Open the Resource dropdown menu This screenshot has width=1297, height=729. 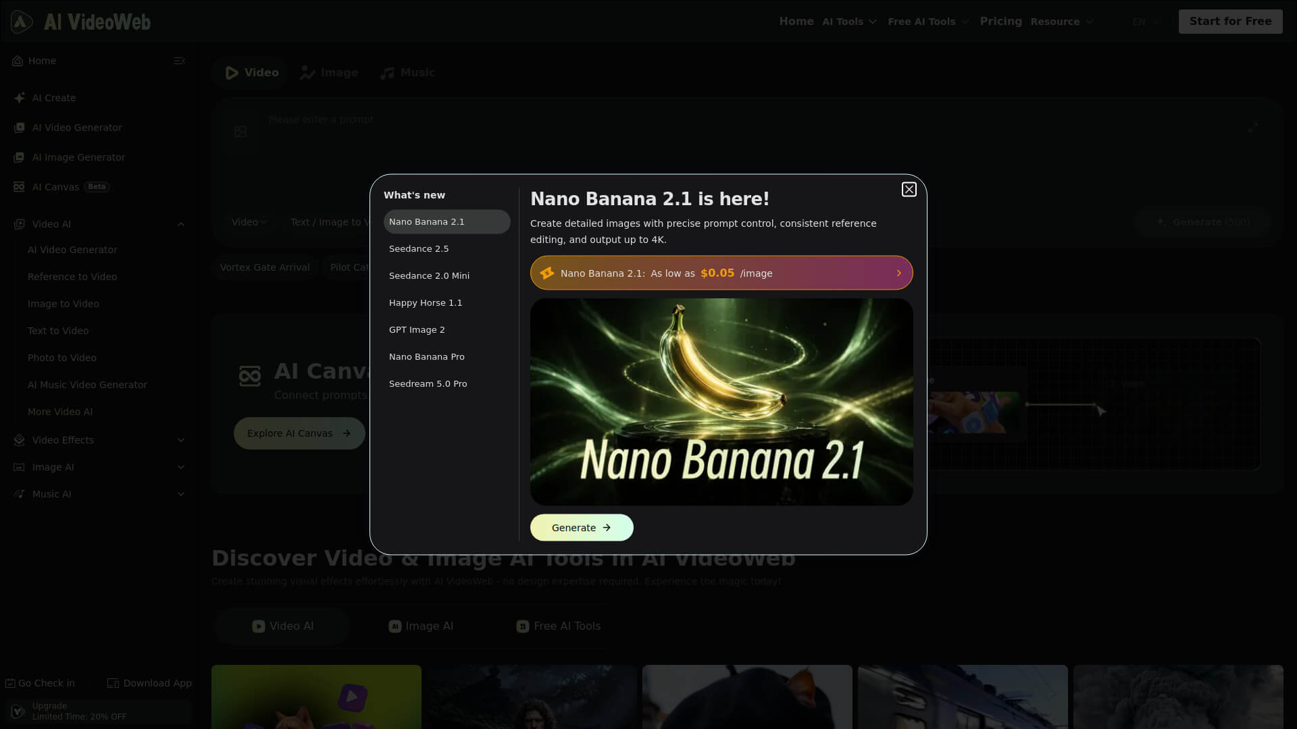coord(1061,22)
